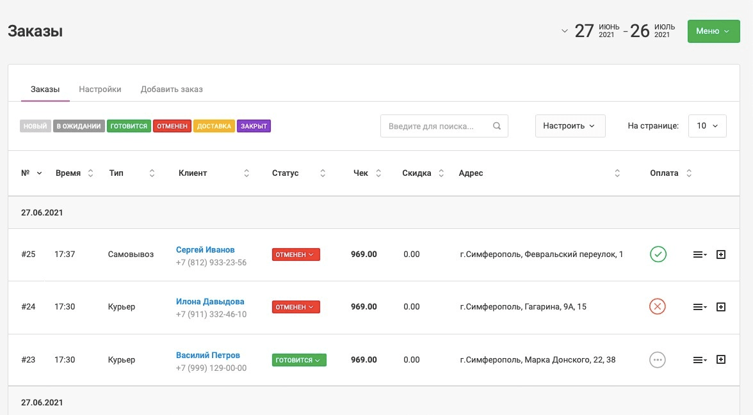Open client link Илона Давыдова

click(209, 302)
